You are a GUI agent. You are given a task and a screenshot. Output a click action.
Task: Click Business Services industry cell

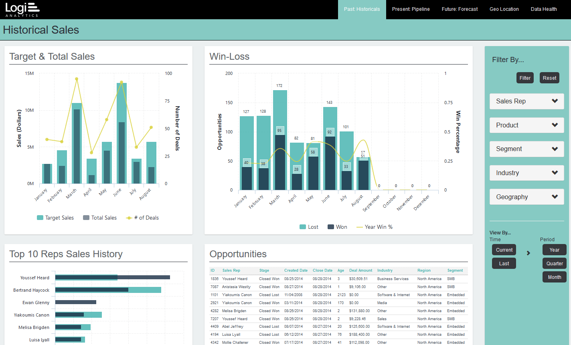point(393,279)
